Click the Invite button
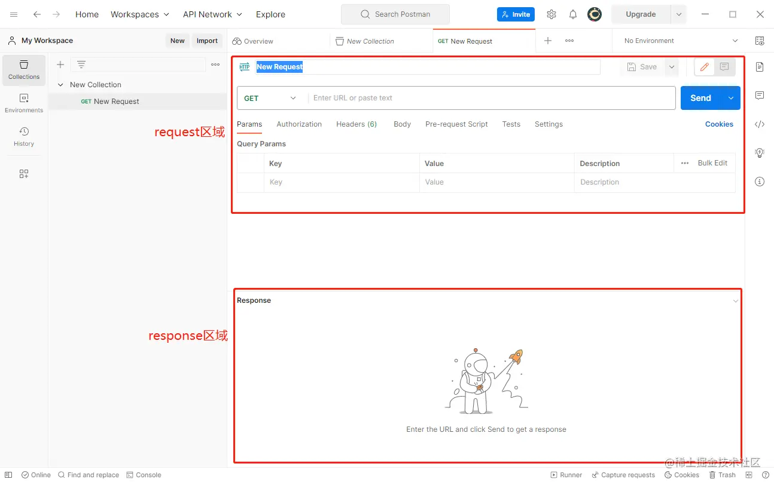This screenshot has height=482, width=774. [516, 14]
